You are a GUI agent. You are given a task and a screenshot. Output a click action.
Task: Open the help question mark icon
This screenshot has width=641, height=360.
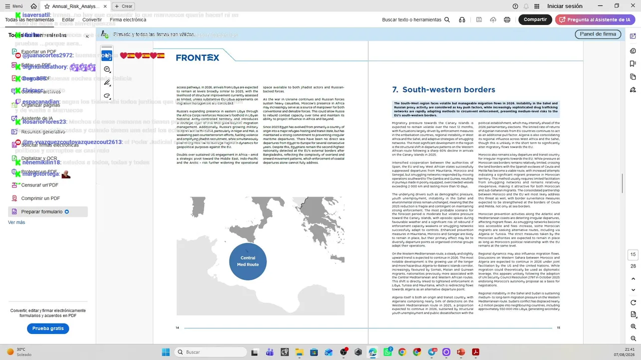[x=515, y=6]
